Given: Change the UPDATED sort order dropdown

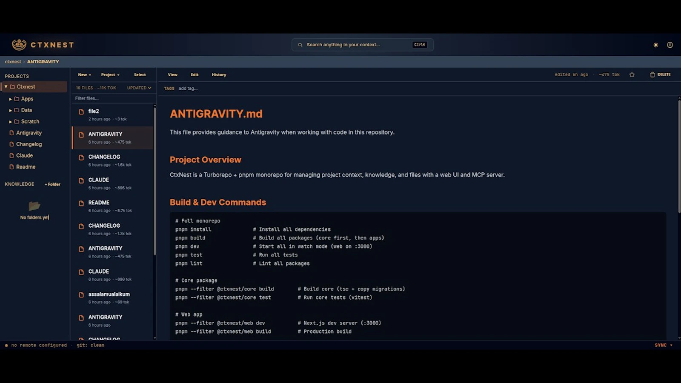Looking at the screenshot, I should coord(139,88).
